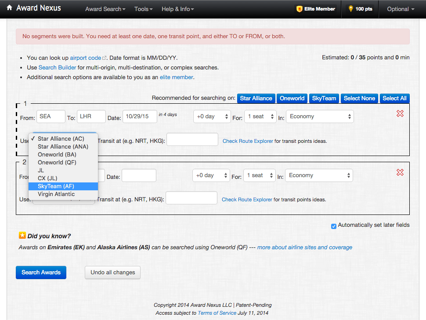Image resolution: width=426 pixels, height=320 pixels.
Task: Open more about airline sites and coverage
Action: 304,247
